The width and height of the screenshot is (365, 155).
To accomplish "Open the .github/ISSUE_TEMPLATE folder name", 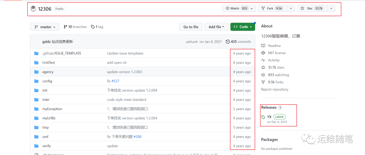I will pyautogui.click(x=62, y=53).
